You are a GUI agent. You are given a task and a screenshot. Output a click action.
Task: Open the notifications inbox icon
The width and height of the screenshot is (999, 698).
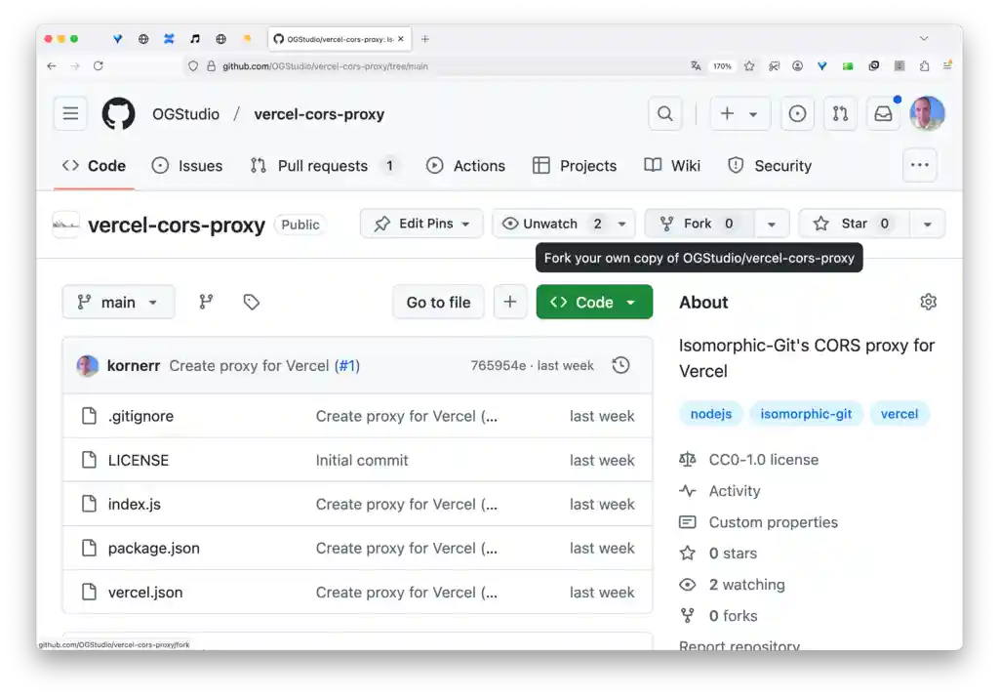tap(883, 114)
